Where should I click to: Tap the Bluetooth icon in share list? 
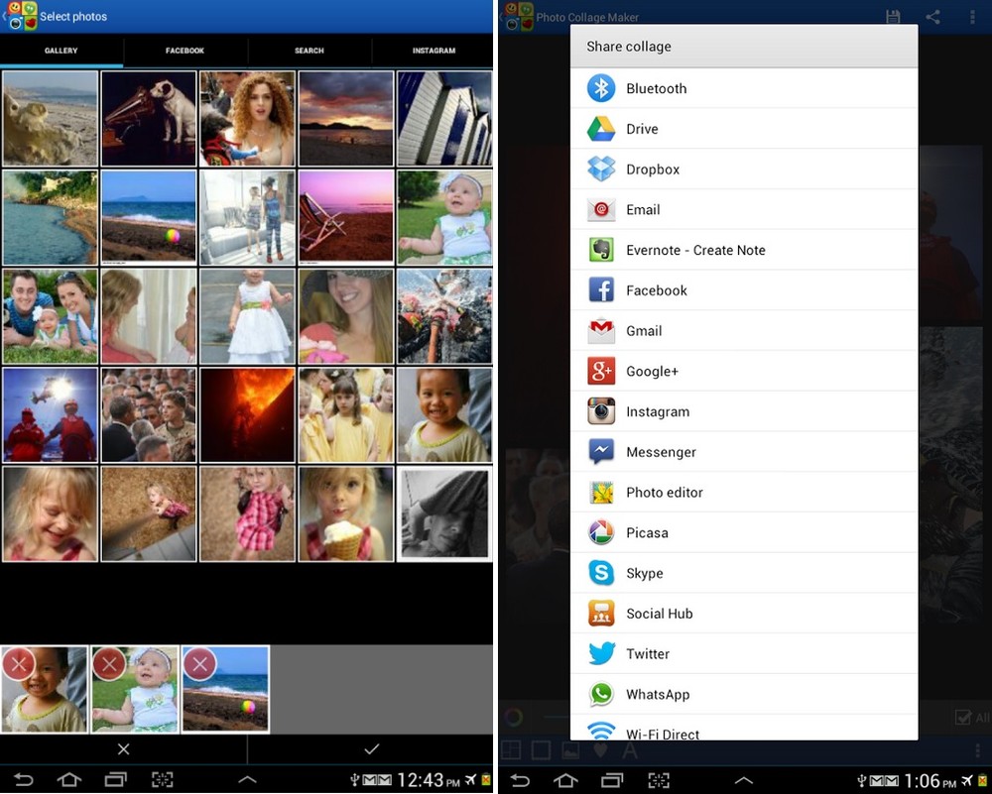click(601, 88)
